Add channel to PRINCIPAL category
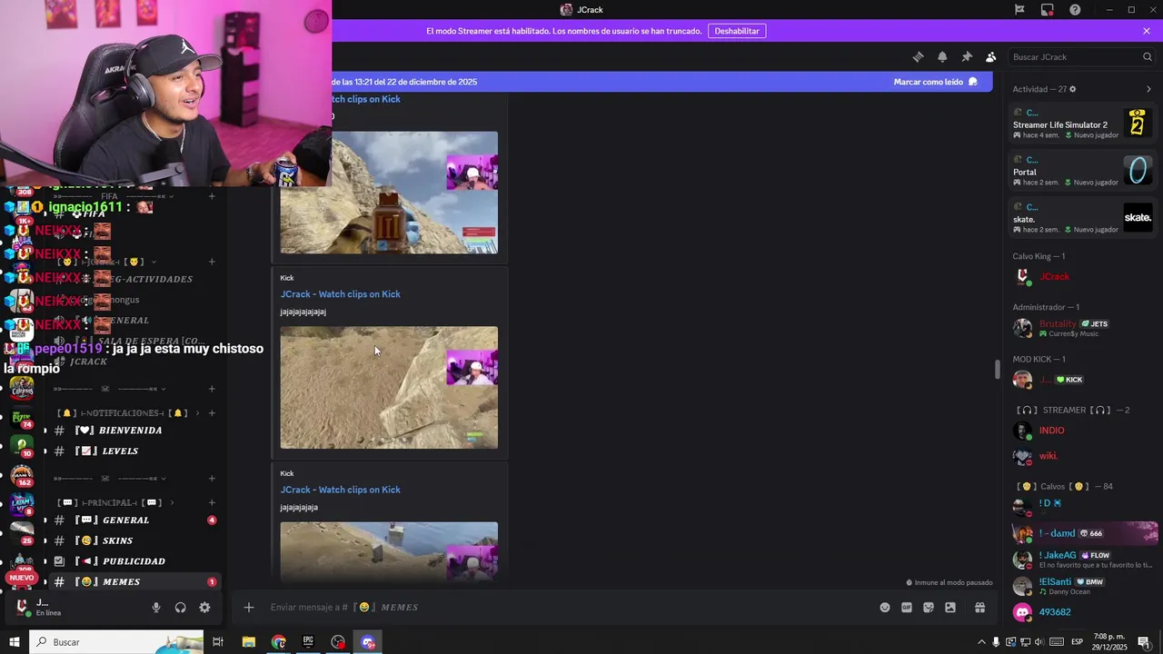The image size is (1163, 654). pos(212,502)
